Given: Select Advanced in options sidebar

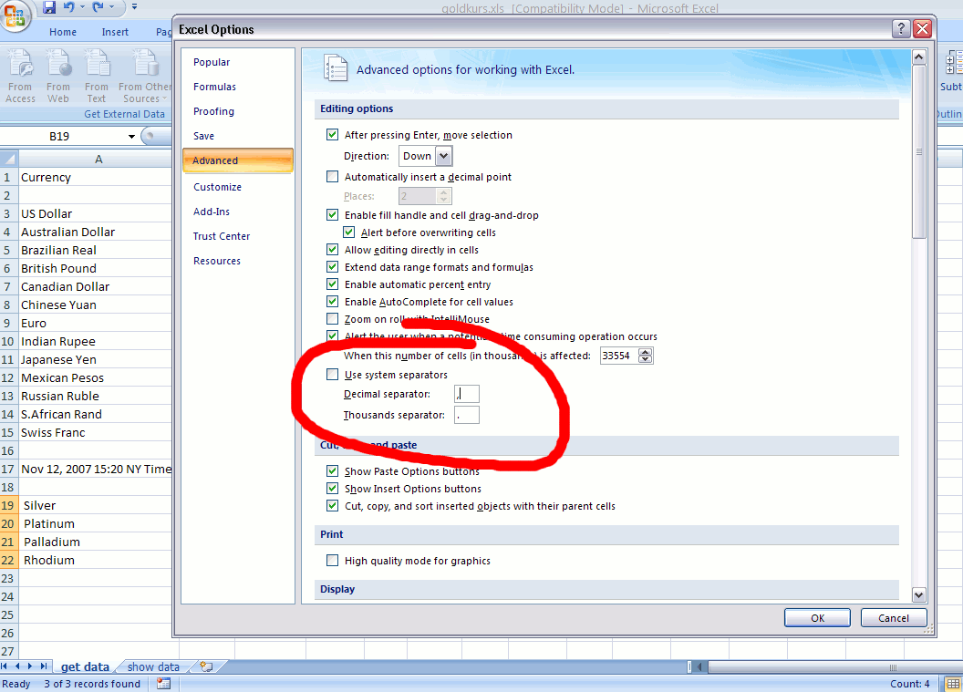Looking at the screenshot, I should (238, 160).
